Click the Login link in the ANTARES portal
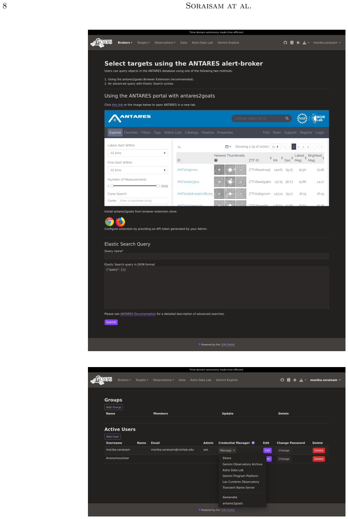Image resolution: width=348 pixels, height=519 pixels. [x=320, y=133]
